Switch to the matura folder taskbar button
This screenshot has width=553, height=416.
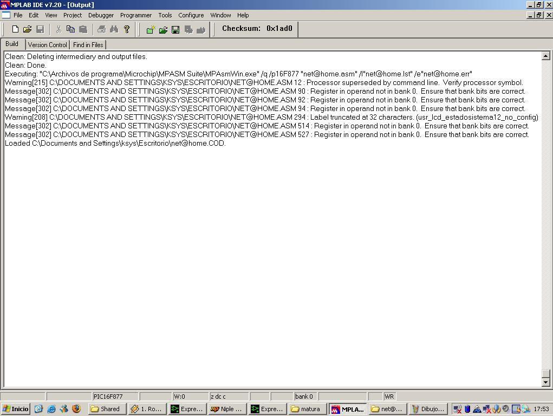point(307,409)
